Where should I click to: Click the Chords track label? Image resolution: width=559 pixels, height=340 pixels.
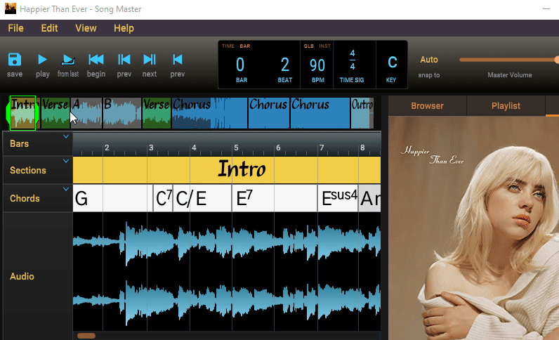(x=25, y=198)
